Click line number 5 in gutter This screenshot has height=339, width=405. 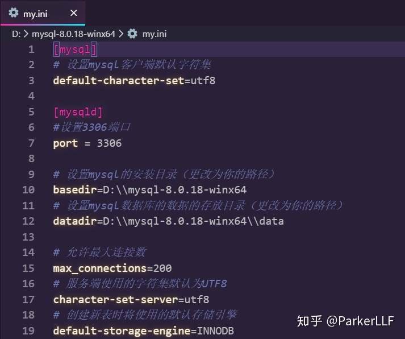coord(31,112)
